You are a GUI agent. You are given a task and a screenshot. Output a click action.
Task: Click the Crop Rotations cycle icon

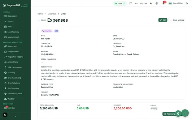5,83
